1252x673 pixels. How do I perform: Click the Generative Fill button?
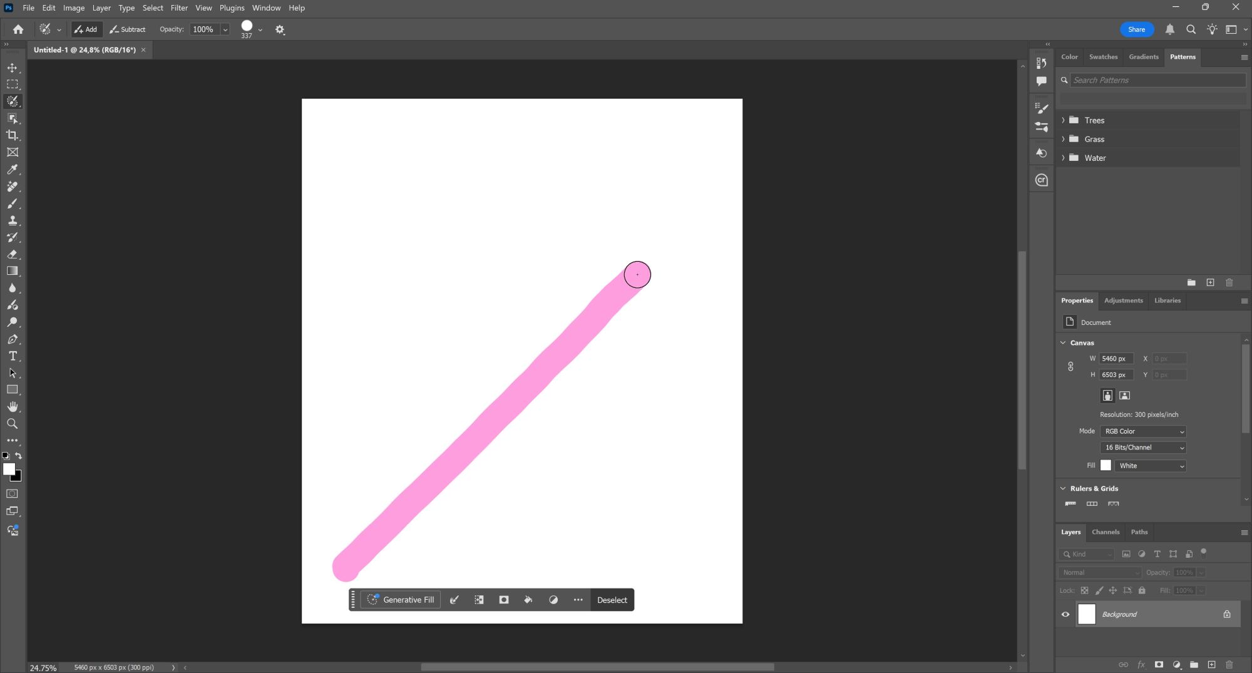point(401,600)
